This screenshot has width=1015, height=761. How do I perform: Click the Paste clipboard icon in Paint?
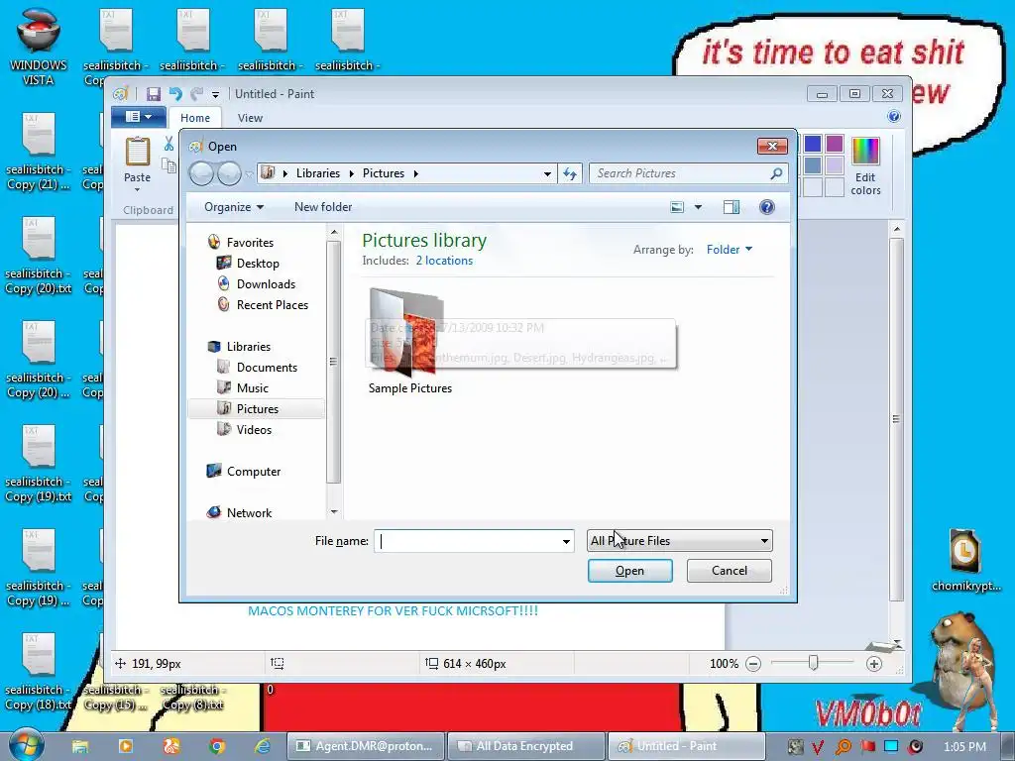pos(137,152)
